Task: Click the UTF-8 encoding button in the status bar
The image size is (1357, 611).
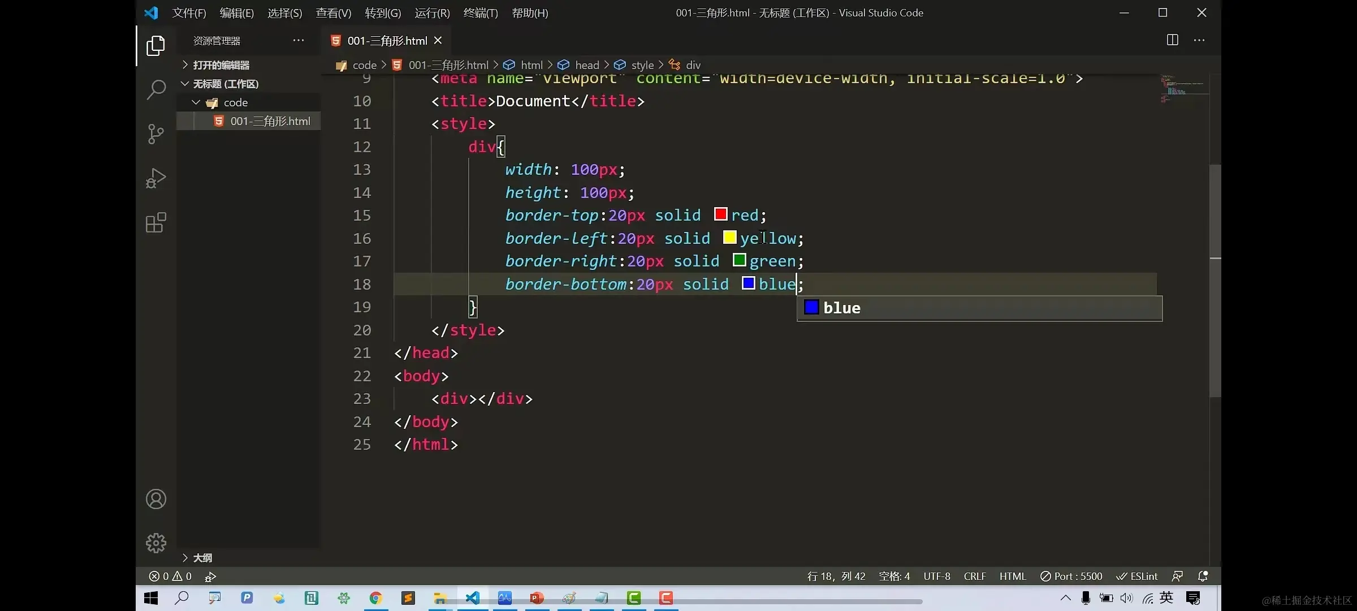Action: click(936, 576)
